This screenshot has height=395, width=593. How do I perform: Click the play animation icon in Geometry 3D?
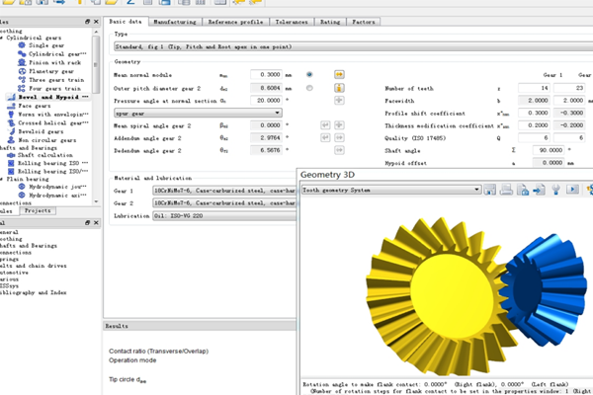tap(572, 190)
